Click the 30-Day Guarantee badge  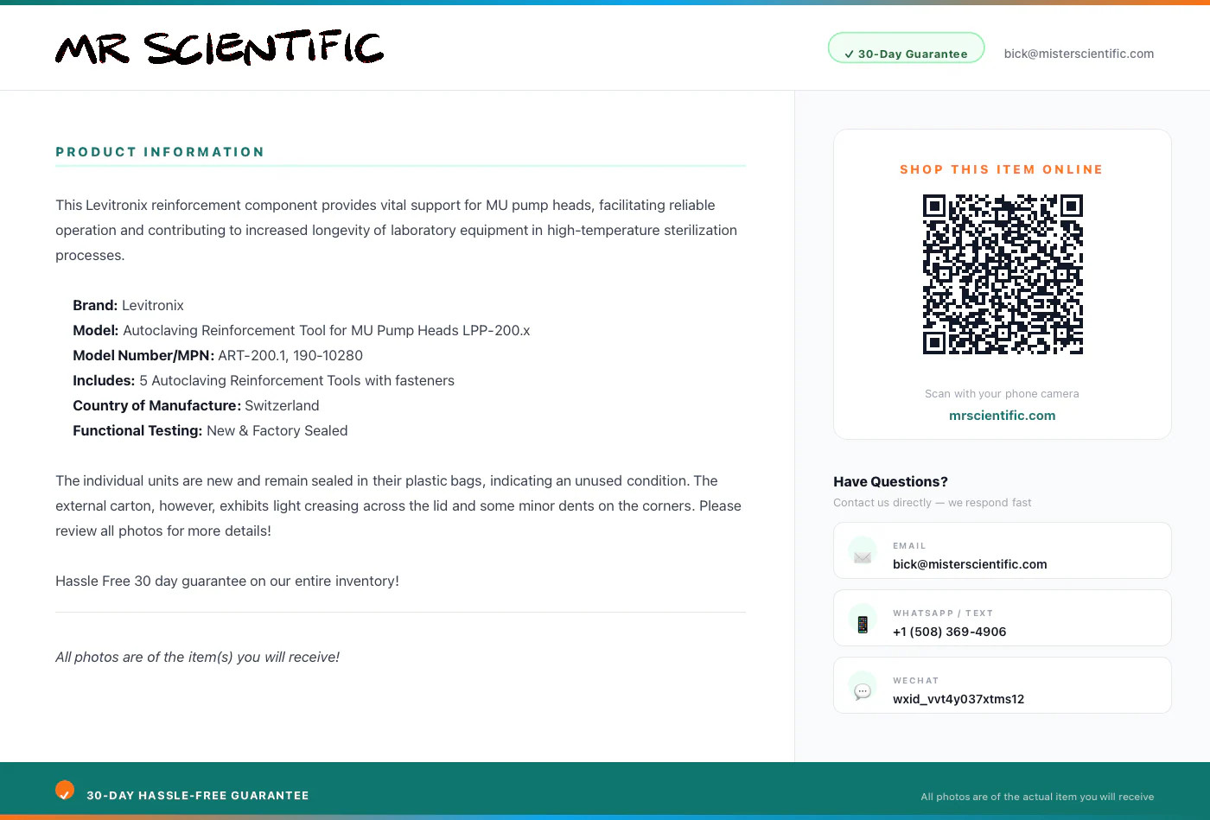point(906,48)
